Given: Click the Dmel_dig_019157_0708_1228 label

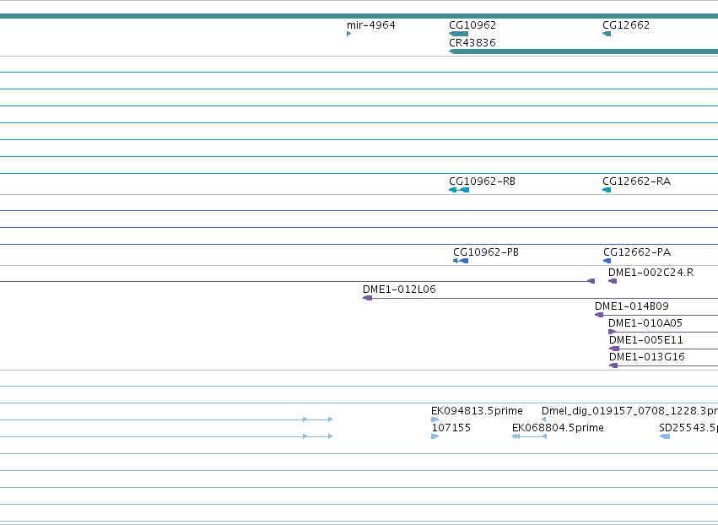Looking at the screenshot, I should point(629,411).
